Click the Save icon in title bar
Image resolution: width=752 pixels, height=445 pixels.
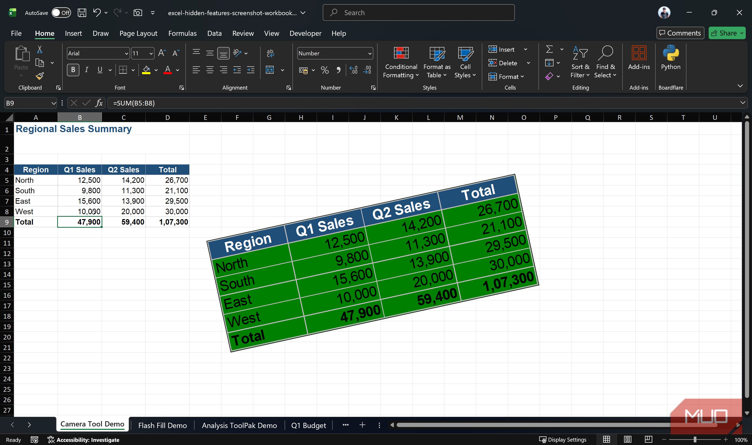tap(82, 13)
